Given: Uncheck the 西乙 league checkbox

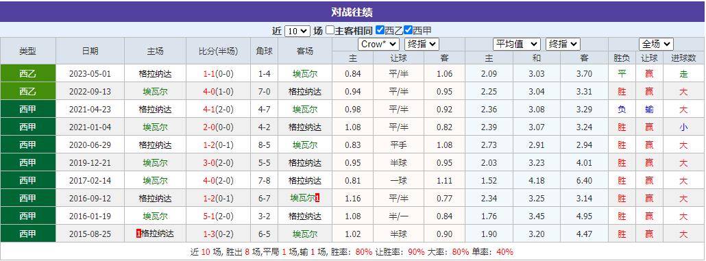Looking at the screenshot, I should point(380,30).
